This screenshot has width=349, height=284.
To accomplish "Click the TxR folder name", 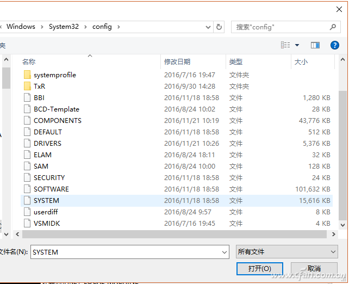I will click(x=40, y=86).
